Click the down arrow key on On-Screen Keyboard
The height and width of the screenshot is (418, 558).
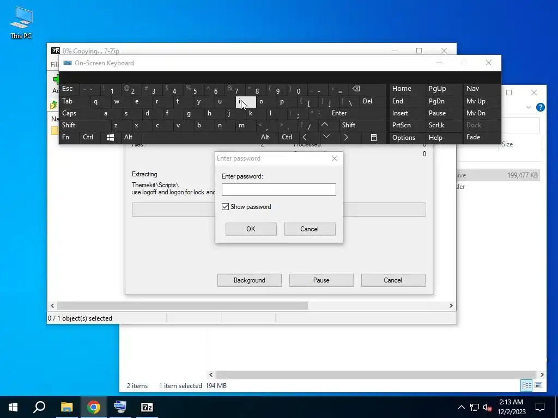click(326, 137)
